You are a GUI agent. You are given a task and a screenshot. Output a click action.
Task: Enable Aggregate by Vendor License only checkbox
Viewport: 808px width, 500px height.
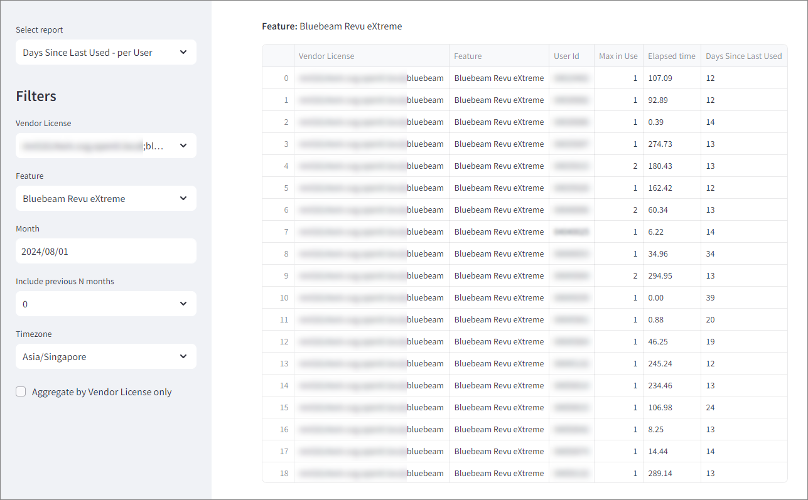[x=21, y=391]
